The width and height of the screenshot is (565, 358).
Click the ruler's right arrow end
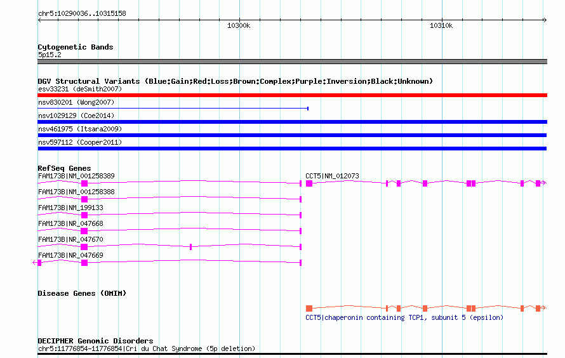545,20
